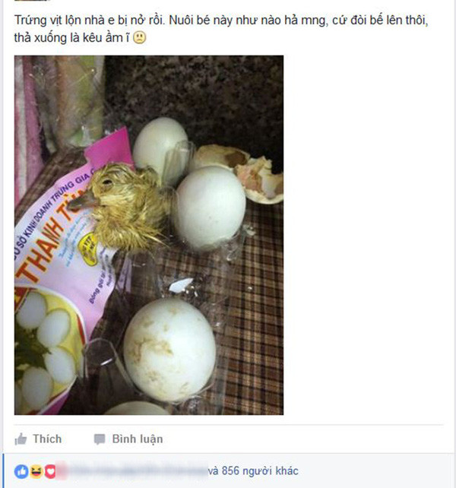Open the posted photo of the hatched duckling
The height and width of the screenshot is (488, 456).
tap(149, 235)
